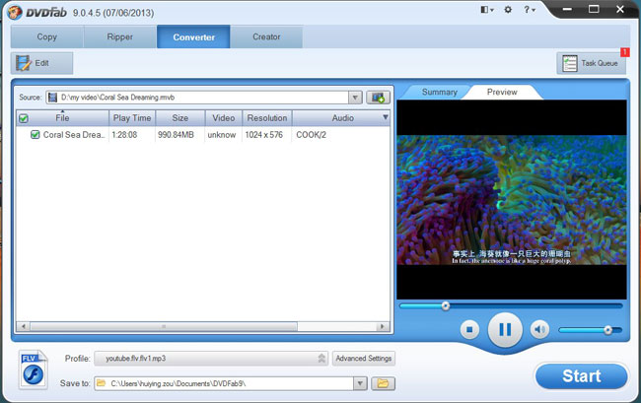Click the volume slider handle
The width and height of the screenshot is (641, 403).
coord(607,330)
